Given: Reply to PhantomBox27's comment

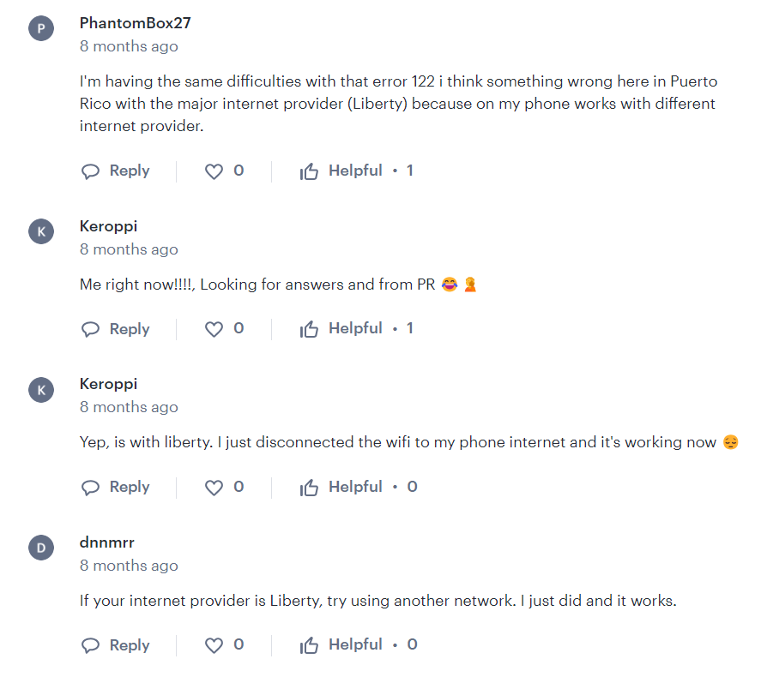Looking at the screenshot, I should tap(116, 171).
